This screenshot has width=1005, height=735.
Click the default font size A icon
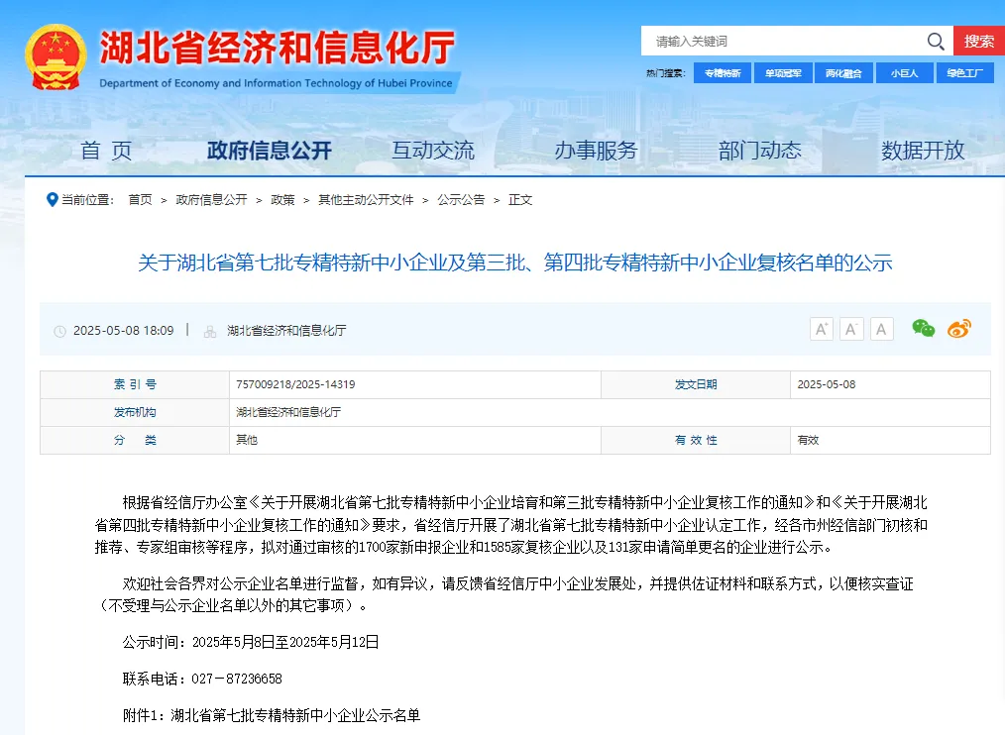pyautogui.click(x=882, y=328)
